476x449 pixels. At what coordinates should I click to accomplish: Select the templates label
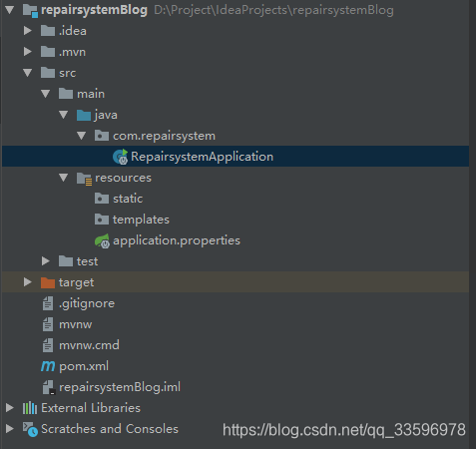tap(141, 220)
